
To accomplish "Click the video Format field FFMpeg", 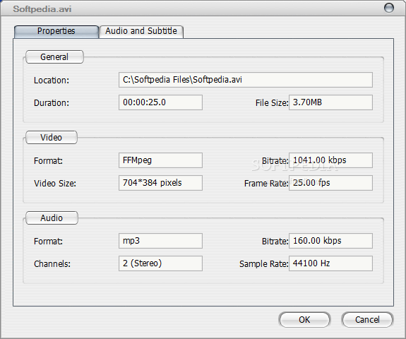I will point(160,160).
